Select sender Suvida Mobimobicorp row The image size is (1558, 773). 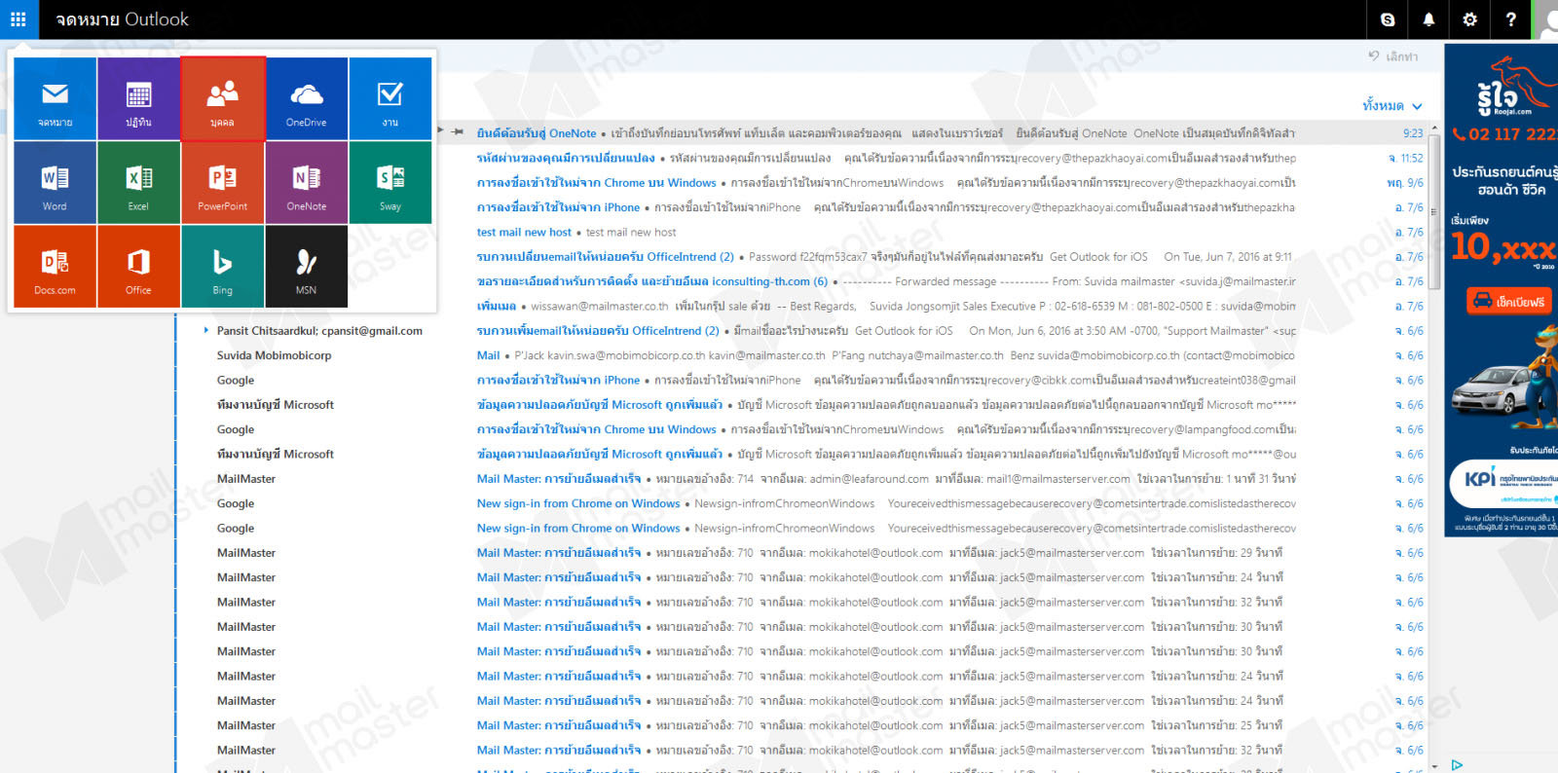click(x=274, y=355)
